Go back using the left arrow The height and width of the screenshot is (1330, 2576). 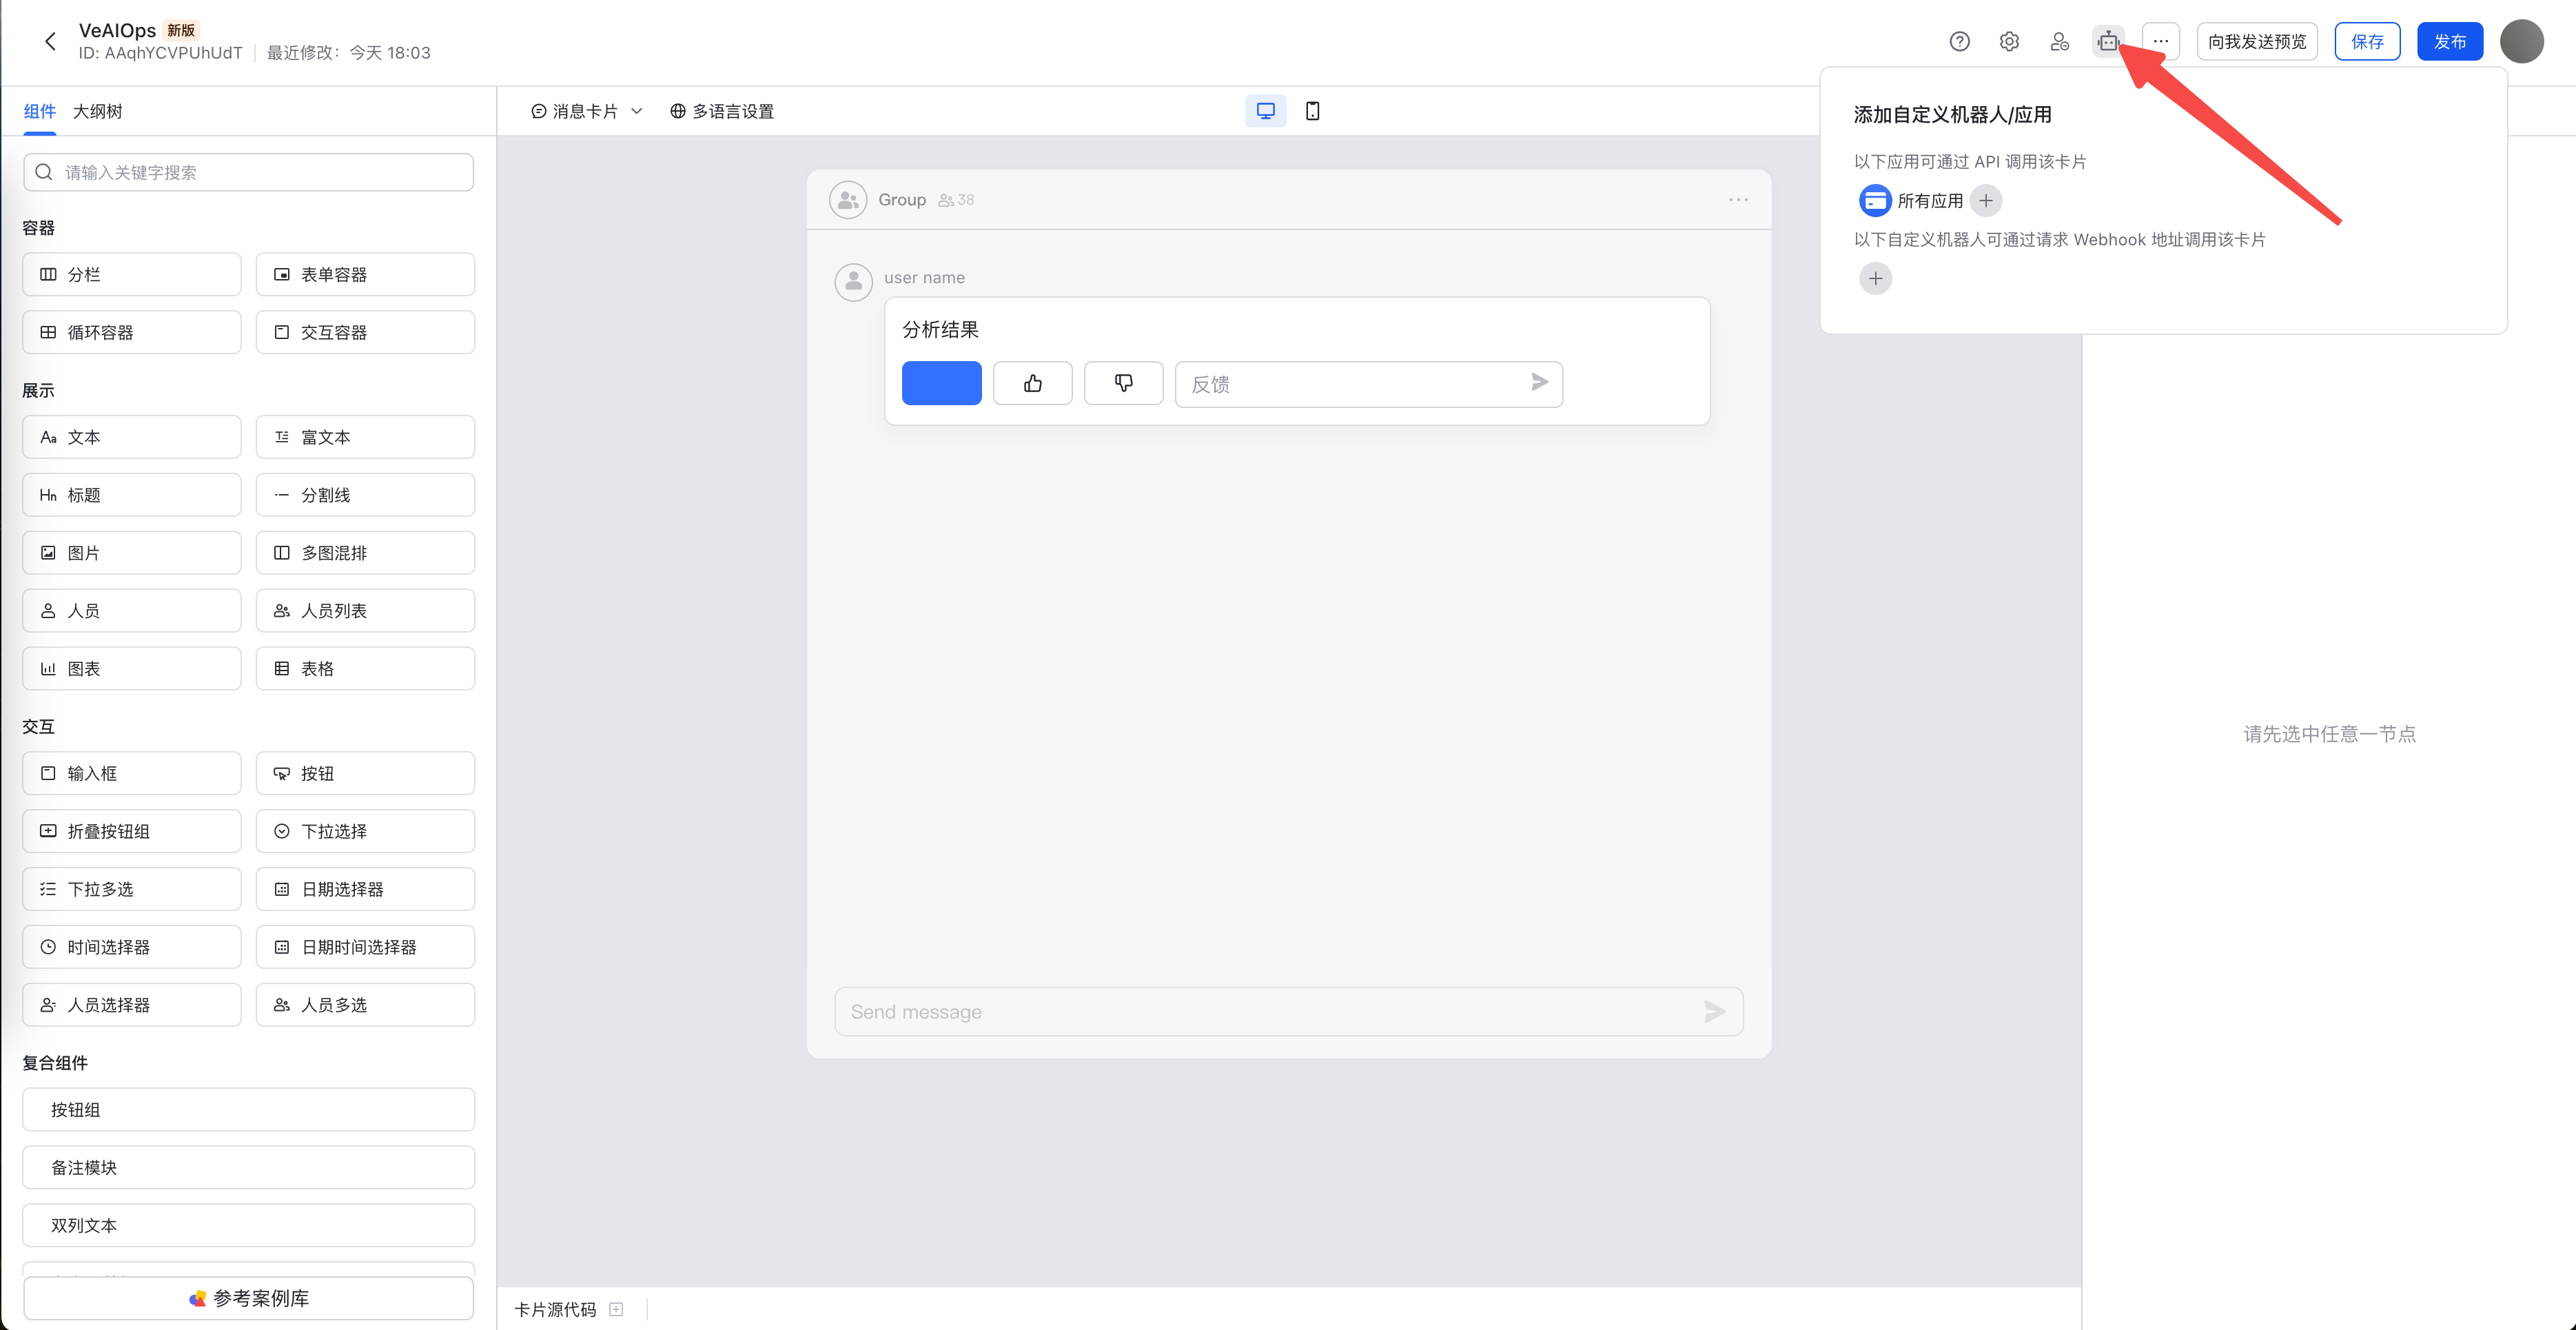[50, 41]
